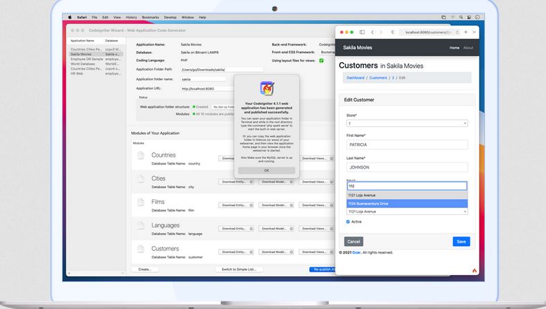Open the File menu
546x309 pixels.
coord(94,17)
